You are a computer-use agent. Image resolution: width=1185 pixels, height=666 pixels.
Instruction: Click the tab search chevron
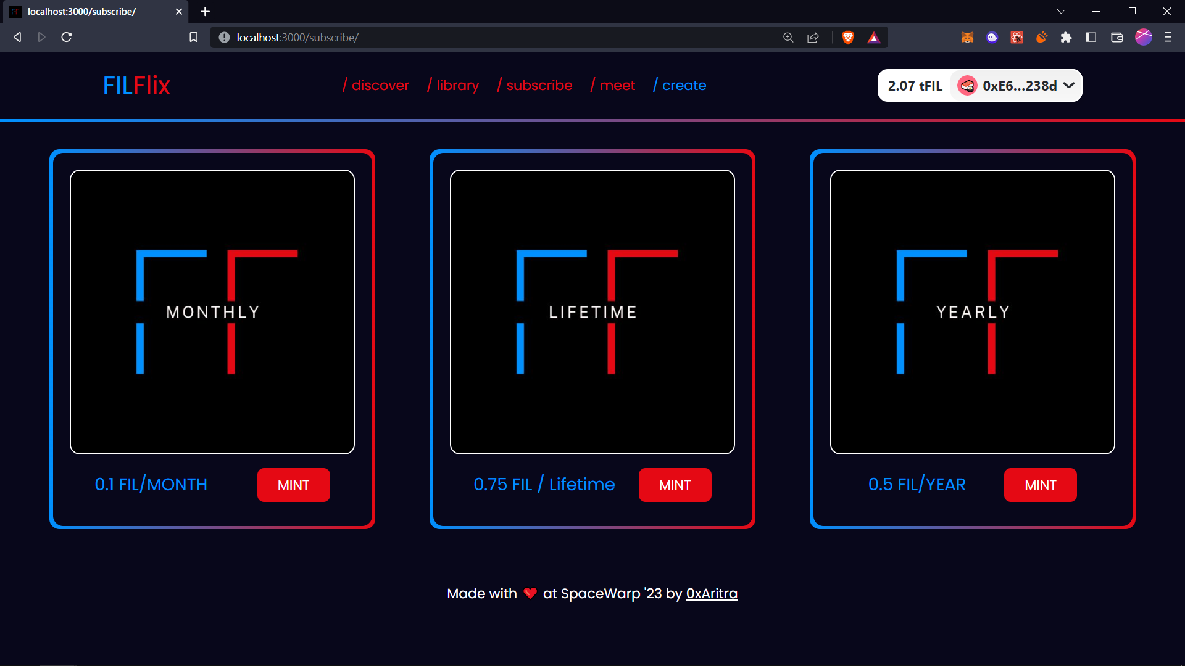tap(1062, 11)
